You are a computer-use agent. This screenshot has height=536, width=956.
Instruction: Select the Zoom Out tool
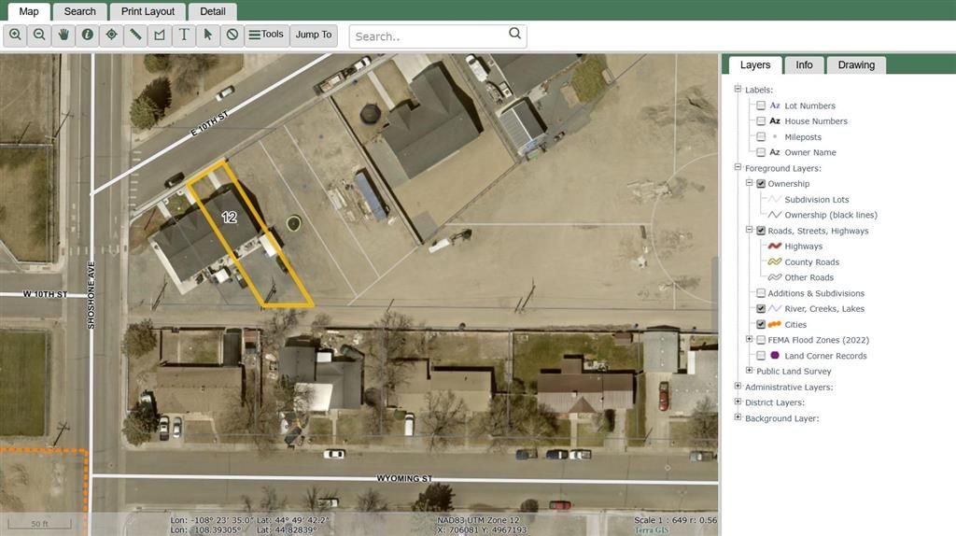coord(39,35)
